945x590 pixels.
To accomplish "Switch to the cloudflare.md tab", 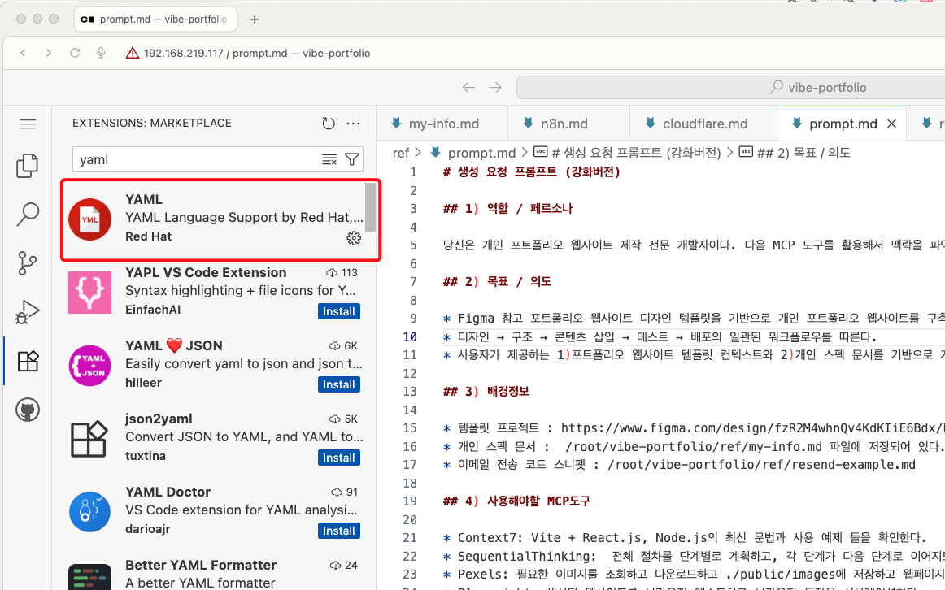I will point(704,124).
